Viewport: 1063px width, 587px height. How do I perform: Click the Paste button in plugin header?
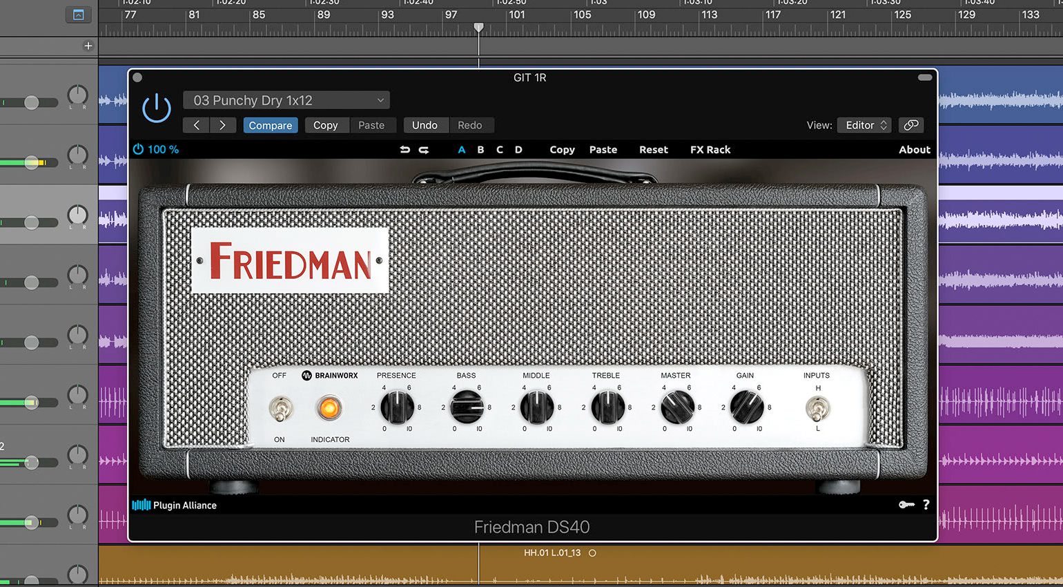tap(371, 125)
